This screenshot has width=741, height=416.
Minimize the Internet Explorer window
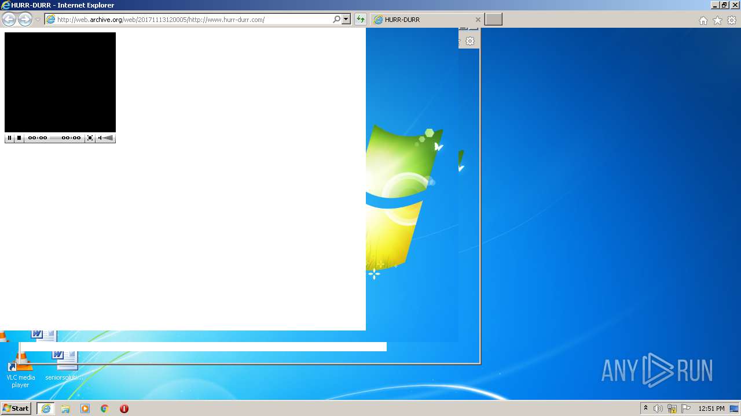pyautogui.click(x=714, y=5)
